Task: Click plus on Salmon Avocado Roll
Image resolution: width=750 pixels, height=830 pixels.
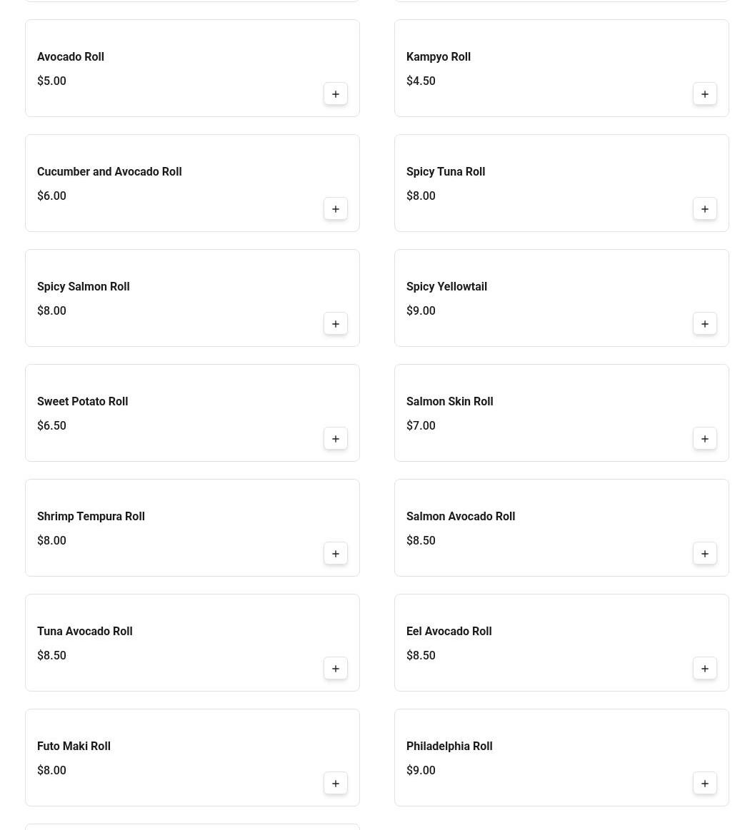Action: (705, 554)
